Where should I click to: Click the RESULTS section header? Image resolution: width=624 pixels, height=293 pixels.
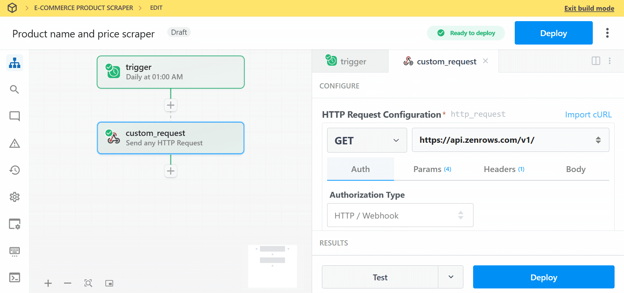334,243
